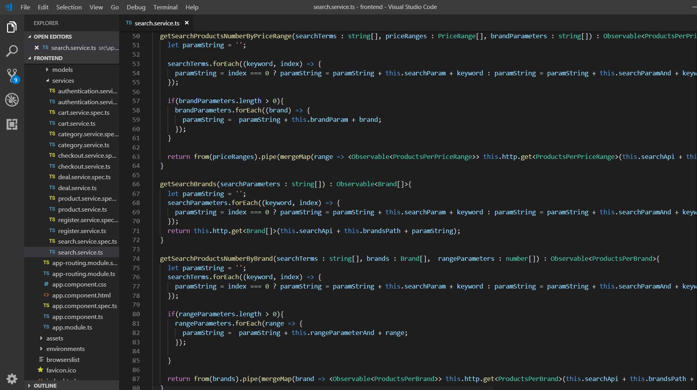Open the Go menu
The width and height of the screenshot is (697, 390).
[x=115, y=7]
